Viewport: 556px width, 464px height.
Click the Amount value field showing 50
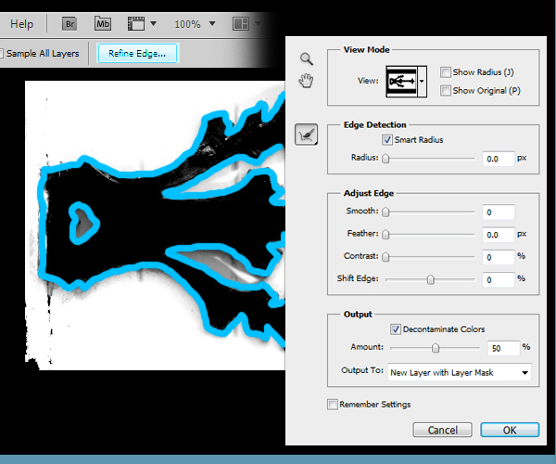[x=503, y=348]
